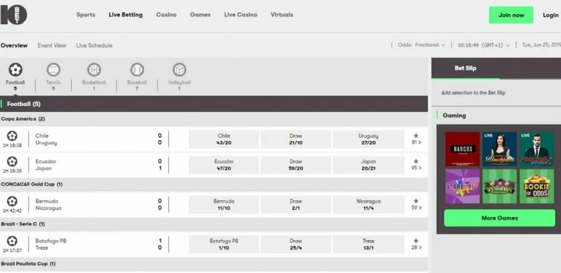
Task: Open the Casino menu item
Action: coord(166,15)
